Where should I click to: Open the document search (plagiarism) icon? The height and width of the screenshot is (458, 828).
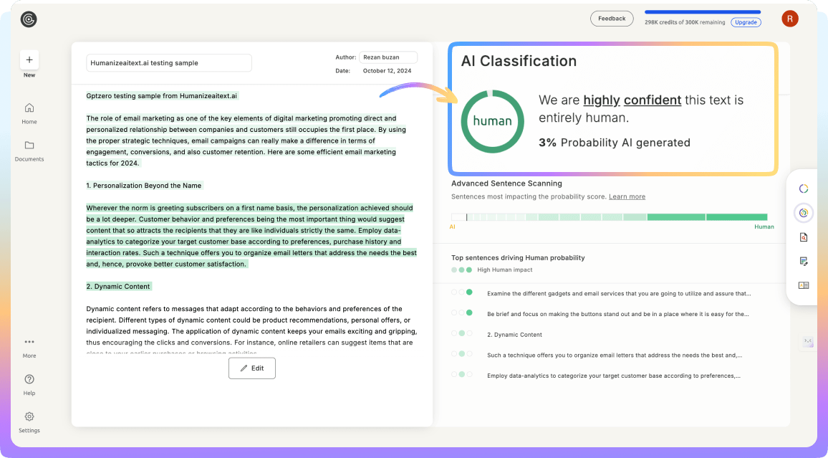803,237
